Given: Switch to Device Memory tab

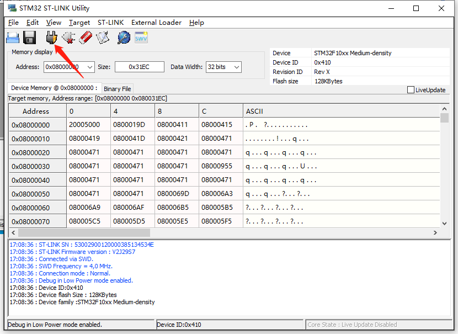Looking at the screenshot, I should [54, 88].
